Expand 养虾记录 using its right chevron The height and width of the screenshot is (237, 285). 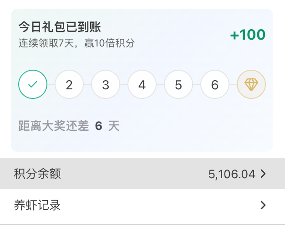tap(263, 206)
